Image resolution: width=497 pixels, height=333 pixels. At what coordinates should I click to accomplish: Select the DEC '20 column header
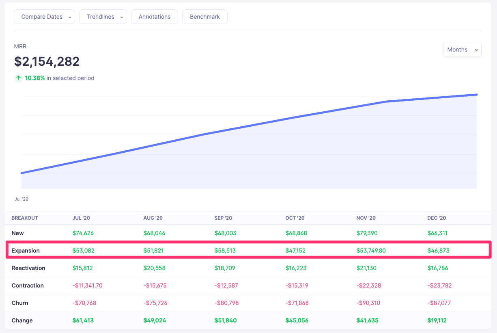[436, 218]
